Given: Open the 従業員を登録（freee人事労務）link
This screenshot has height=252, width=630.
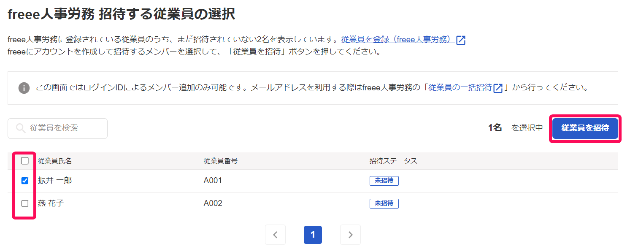Looking at the screenshot, I should [397, 40].
